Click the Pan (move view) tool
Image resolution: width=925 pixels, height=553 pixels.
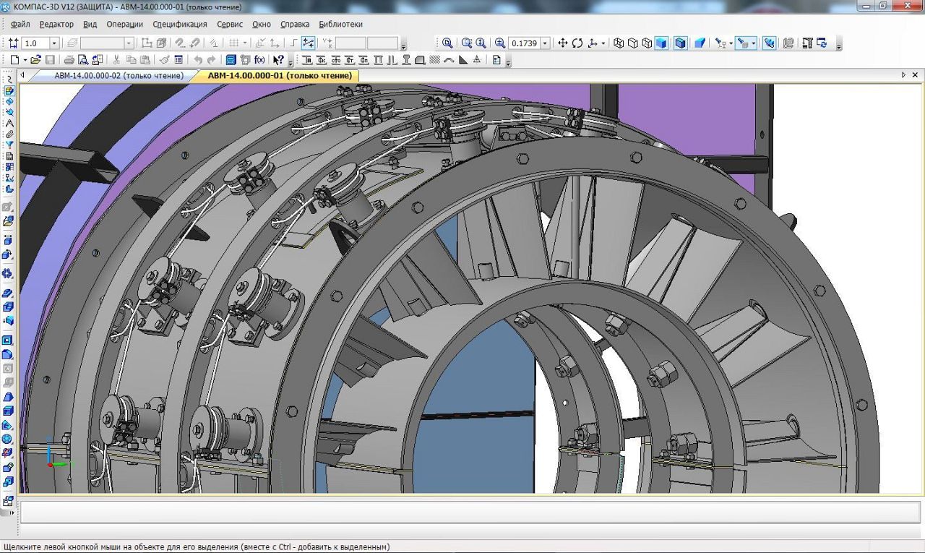[563, 43]
